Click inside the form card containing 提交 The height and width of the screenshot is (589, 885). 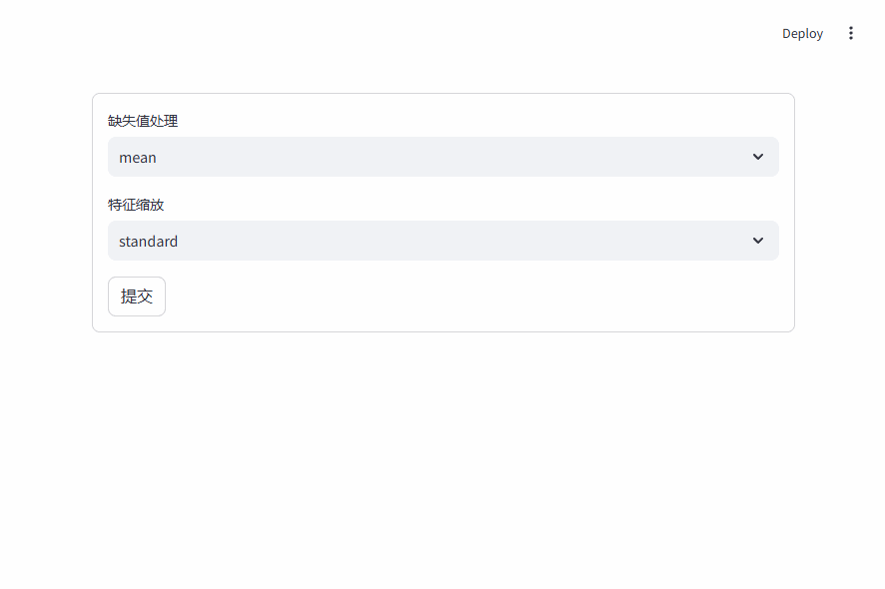tap(442, 212)
